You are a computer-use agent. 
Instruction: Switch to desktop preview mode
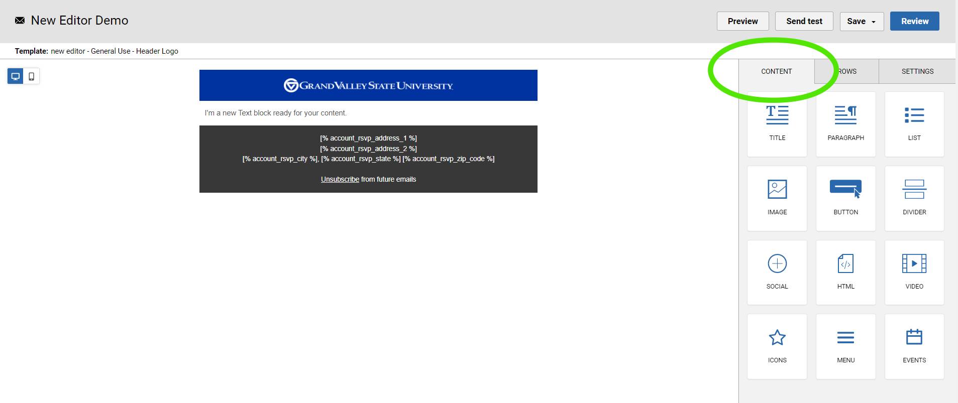click(16, 76)
